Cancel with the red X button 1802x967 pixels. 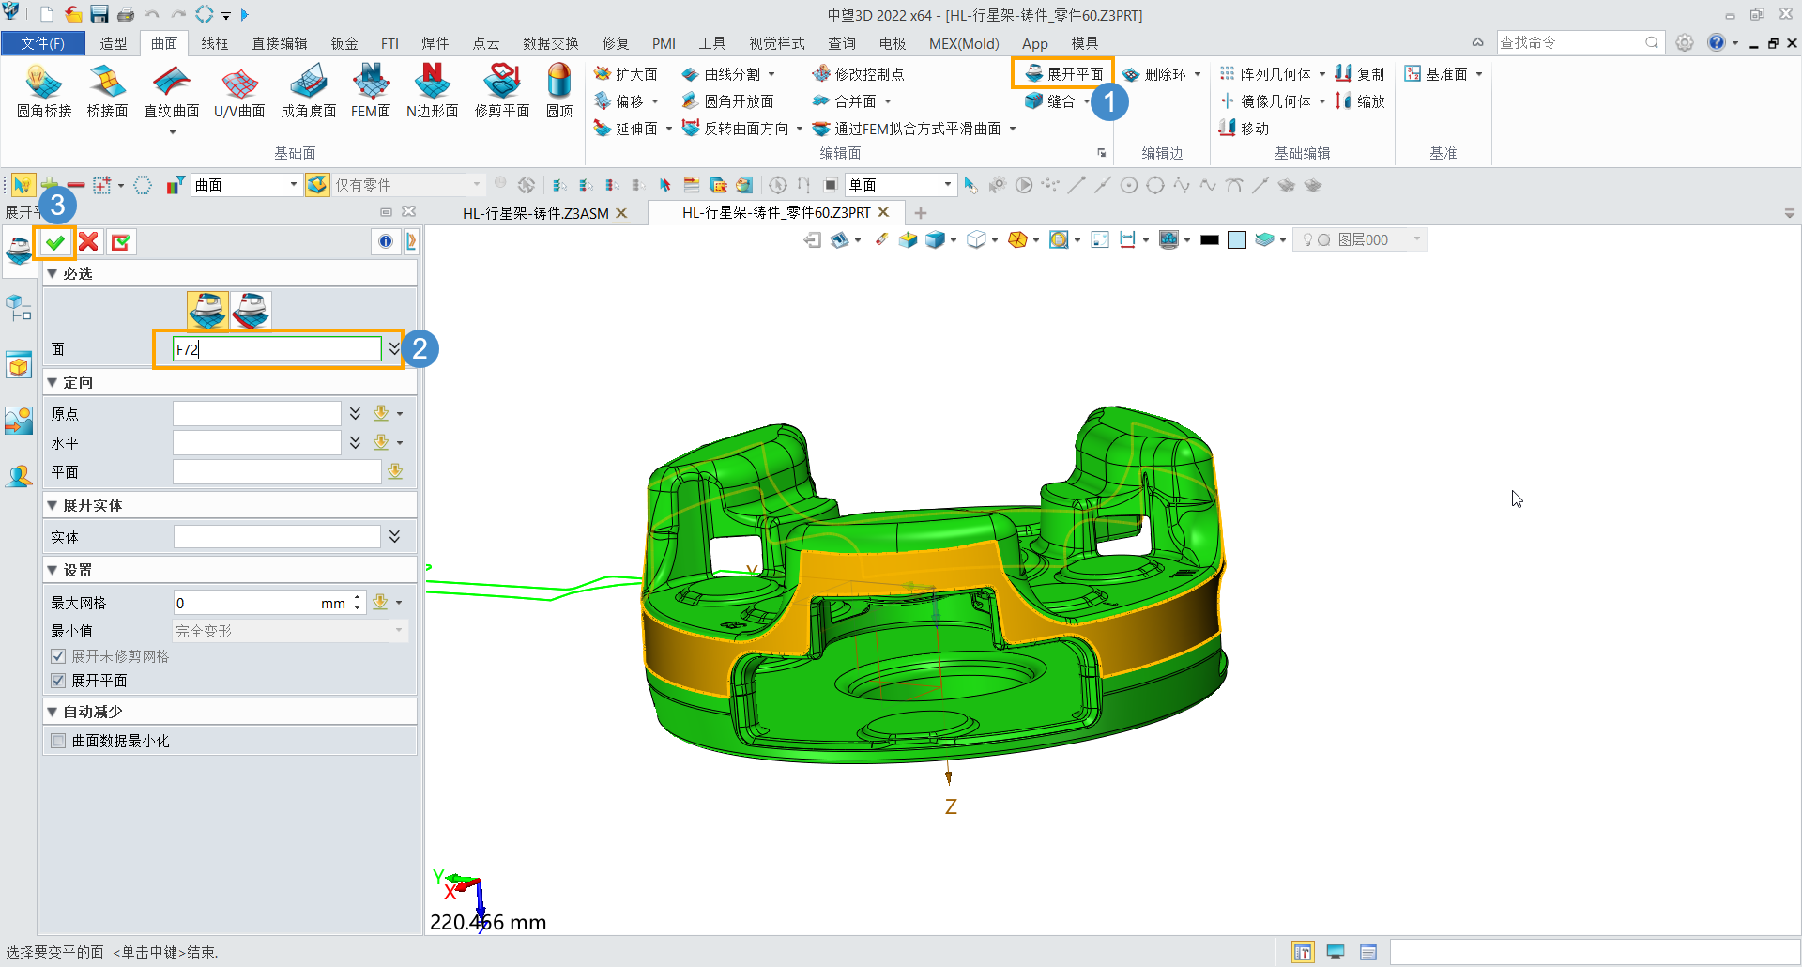point(88,242)
